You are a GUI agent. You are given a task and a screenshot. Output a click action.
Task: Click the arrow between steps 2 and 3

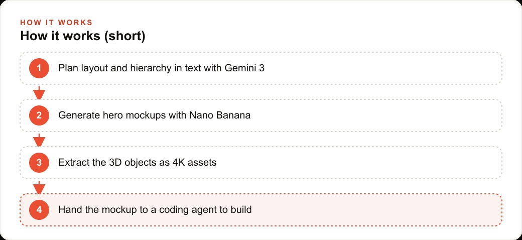click(x=39, y=140)
